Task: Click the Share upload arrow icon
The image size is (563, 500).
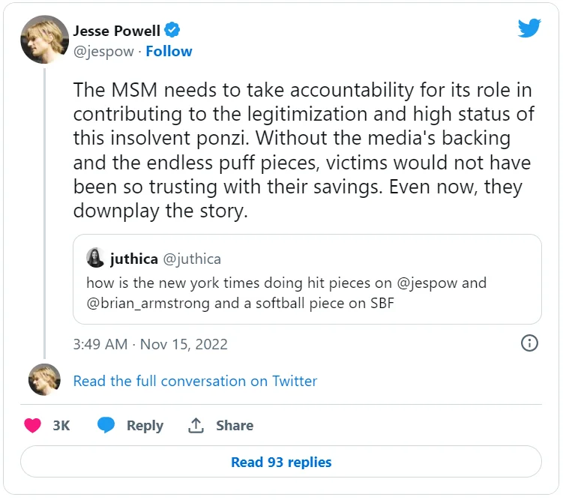Action: coord(196,426)
